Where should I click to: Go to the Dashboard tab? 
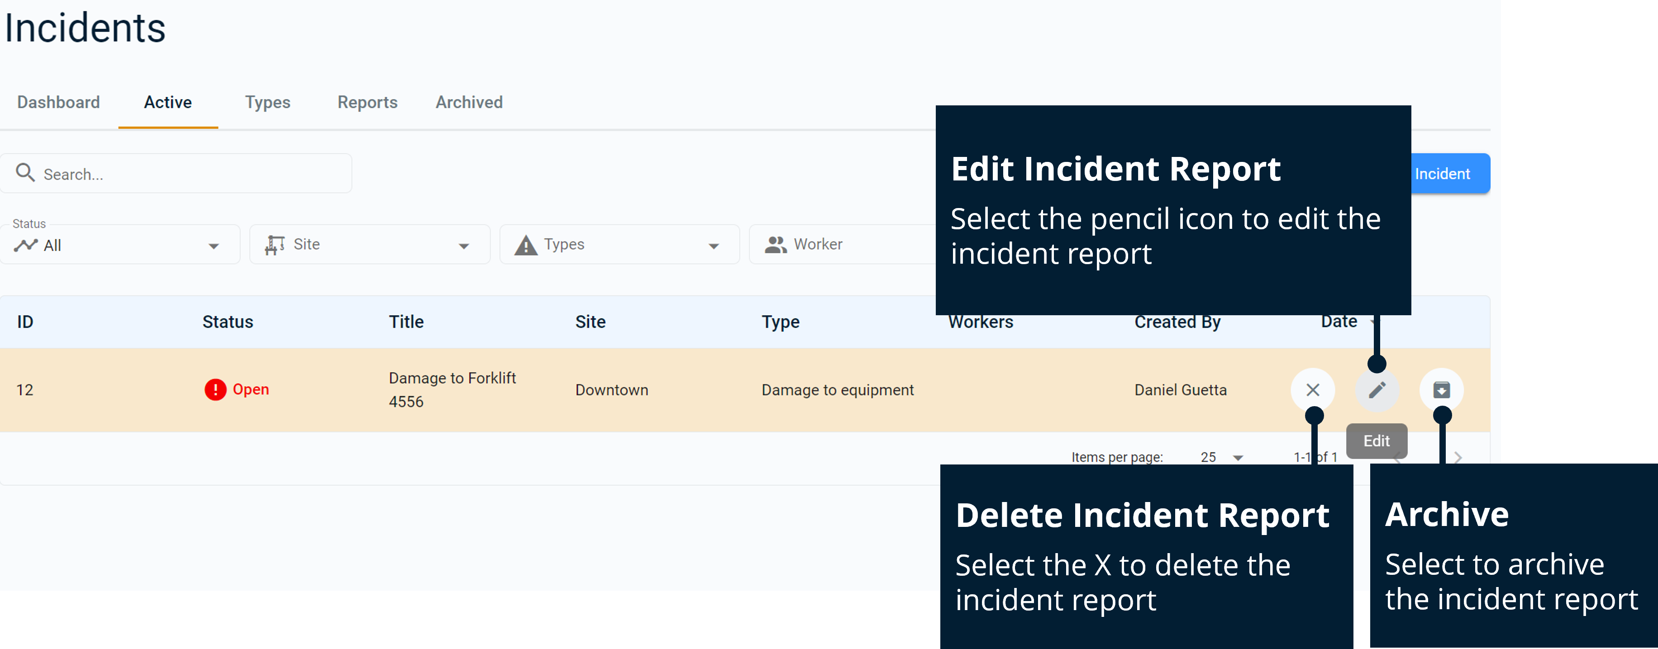58,102
